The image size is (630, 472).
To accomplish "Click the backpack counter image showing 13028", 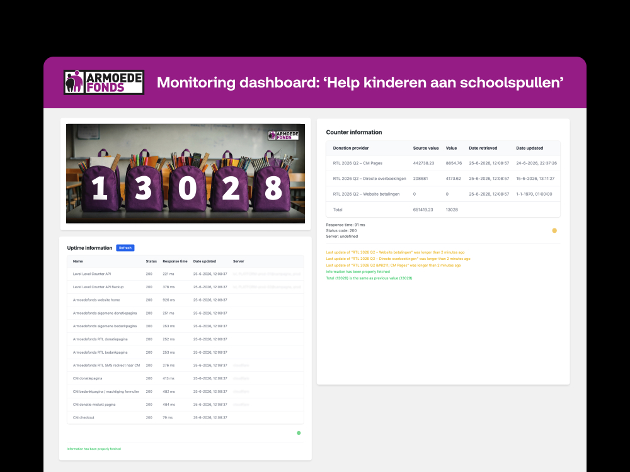I will [185, 174].
